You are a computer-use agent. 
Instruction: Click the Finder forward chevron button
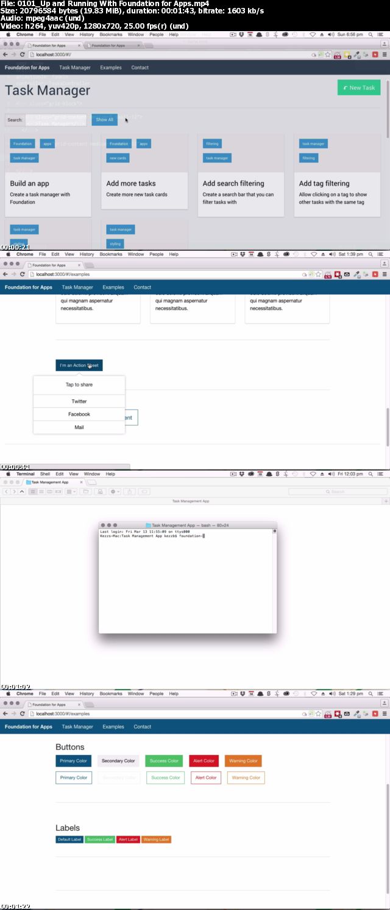click(x=14, y=491)
